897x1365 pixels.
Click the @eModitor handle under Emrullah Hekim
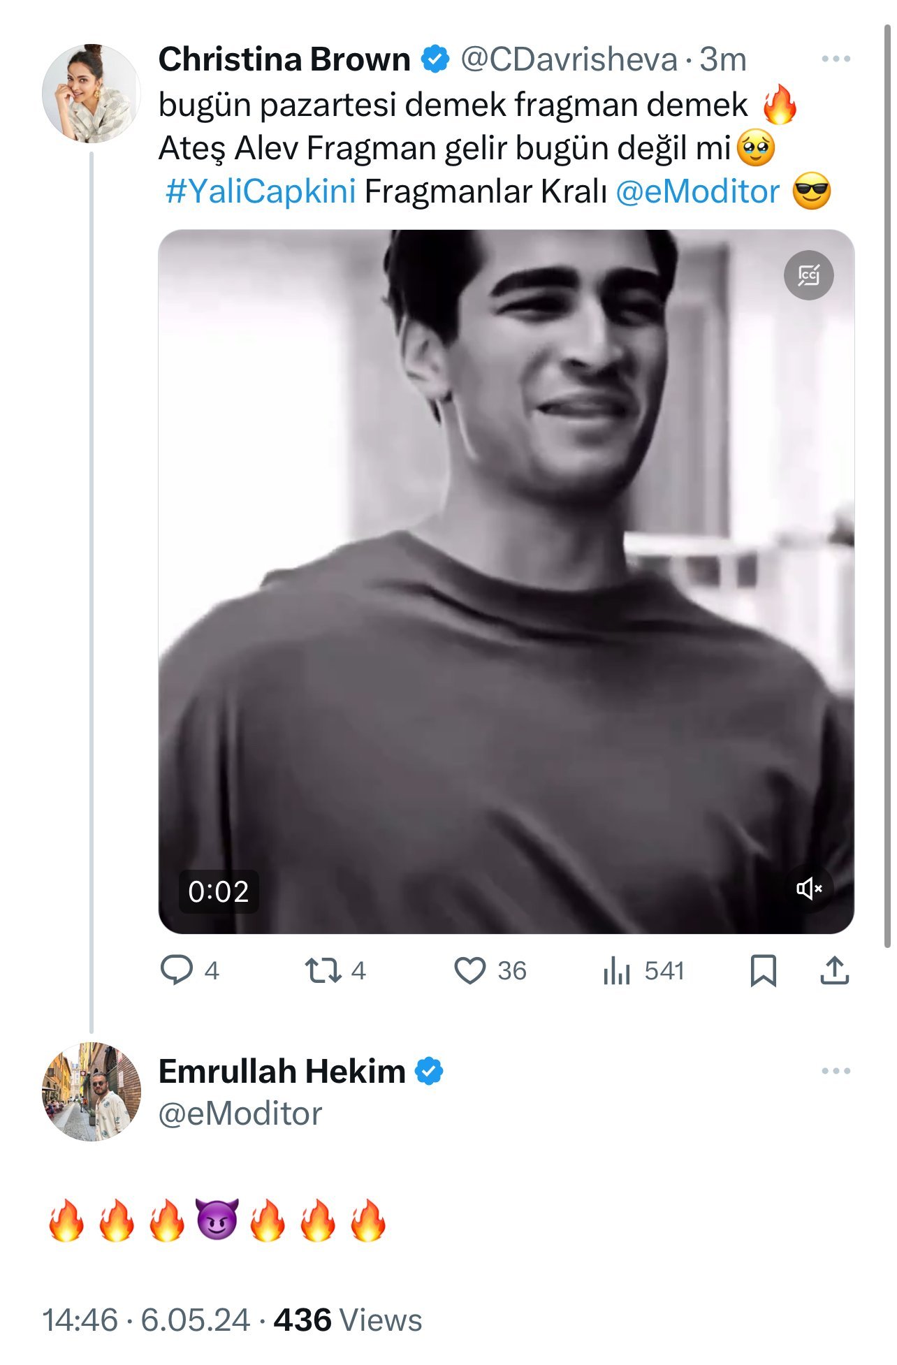[x=240, y=1114]
